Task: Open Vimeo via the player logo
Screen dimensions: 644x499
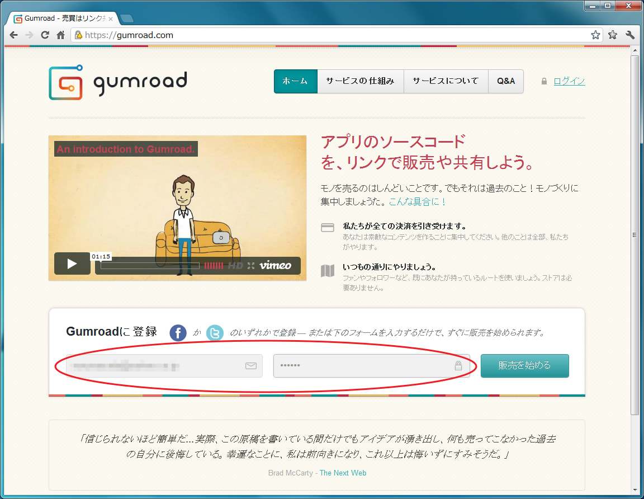Action: coord(275,266)
